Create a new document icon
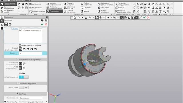Screen dimensions: 183x103 point(19,4)
